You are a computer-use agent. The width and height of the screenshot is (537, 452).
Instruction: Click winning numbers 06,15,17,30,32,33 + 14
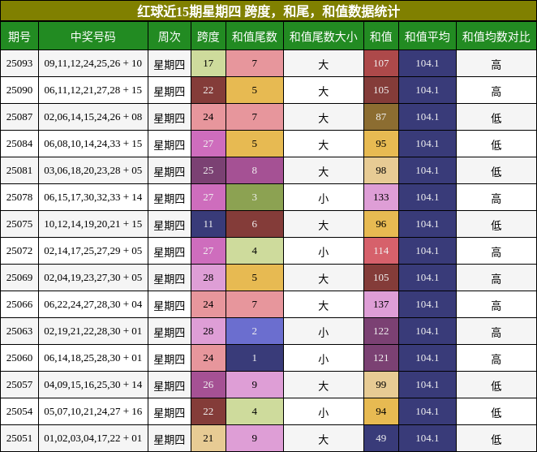pyautogui.click(x=93, y=197)
